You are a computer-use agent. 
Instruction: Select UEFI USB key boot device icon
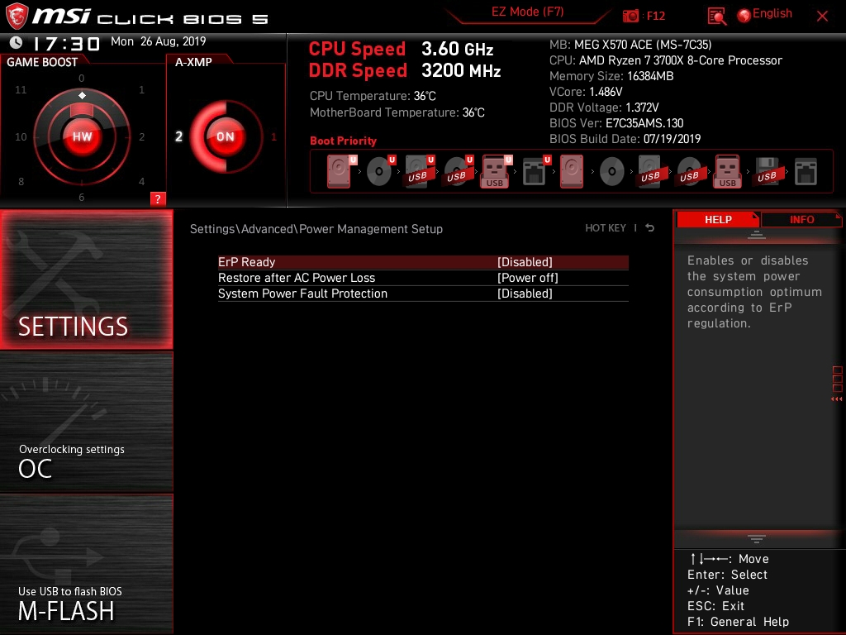pyautogui.click(x=496, y=171)
